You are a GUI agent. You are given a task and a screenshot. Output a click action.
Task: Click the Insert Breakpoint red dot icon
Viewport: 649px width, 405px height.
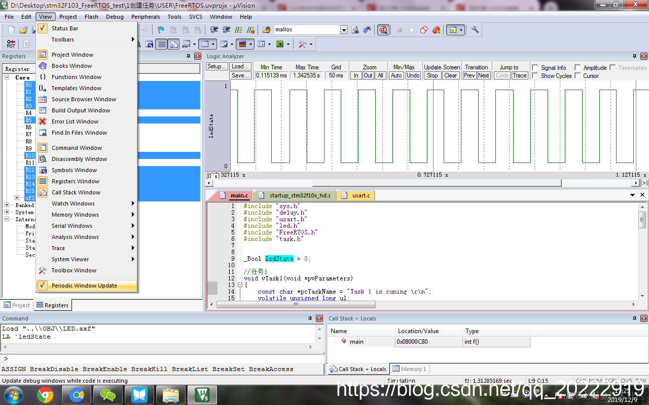tap(400, 30)
